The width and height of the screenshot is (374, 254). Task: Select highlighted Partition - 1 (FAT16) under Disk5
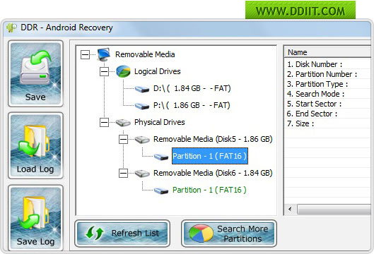click(x=210, y=156)
